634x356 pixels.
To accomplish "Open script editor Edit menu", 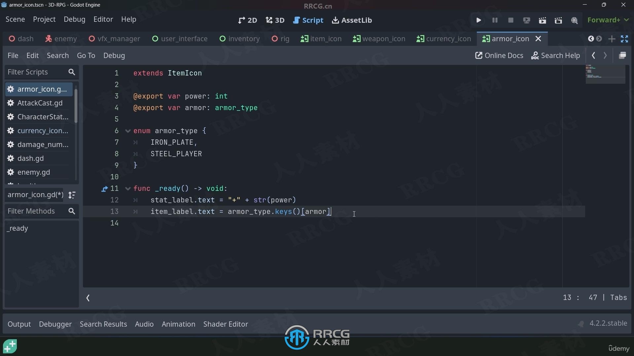I will pyautogui.click(x=32, y=55).
